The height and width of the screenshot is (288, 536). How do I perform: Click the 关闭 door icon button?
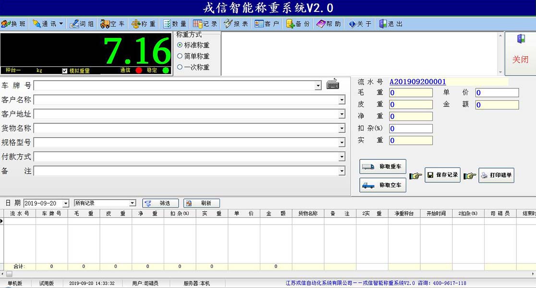coord(520,53)
